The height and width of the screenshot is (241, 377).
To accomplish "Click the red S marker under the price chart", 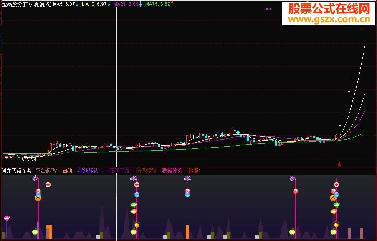I will click(339, 164).
